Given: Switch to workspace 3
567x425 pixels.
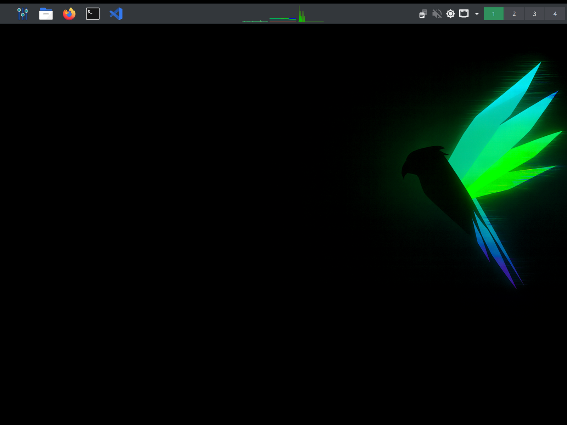Looking at the screenshot, I should click(x=534, y=14).
